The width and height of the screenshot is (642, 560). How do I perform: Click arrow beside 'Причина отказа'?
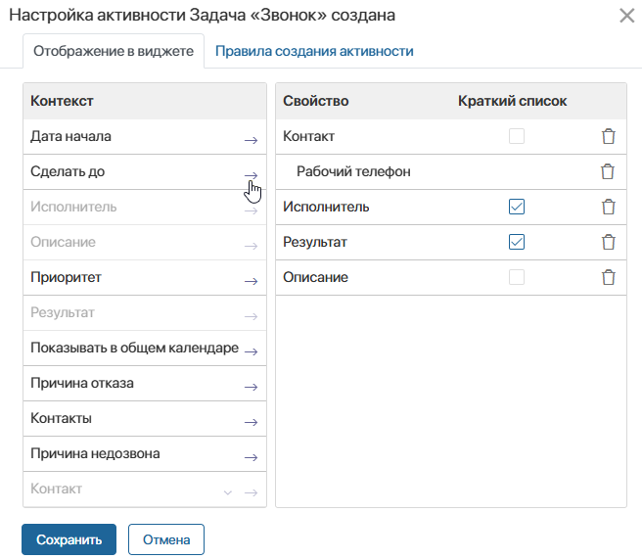coord(251,387)
